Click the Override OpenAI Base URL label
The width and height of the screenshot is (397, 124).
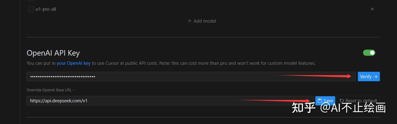click(x=49, y=90)
